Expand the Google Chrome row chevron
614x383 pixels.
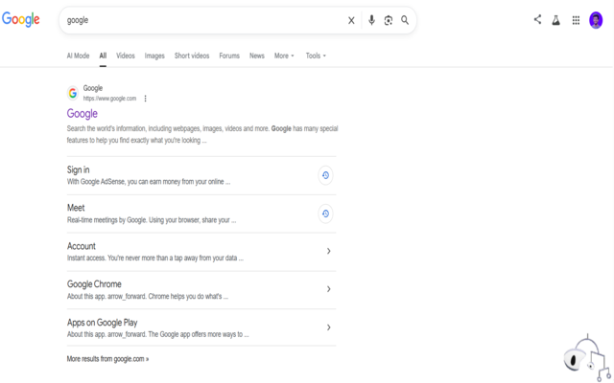(x=328, y=289)
